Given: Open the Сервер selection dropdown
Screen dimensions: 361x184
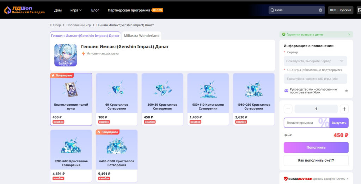Looking at the screenshot, I should coord(315,61).
